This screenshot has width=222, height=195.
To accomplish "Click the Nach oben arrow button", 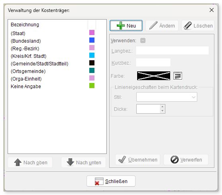I will [x=30, y=162].
